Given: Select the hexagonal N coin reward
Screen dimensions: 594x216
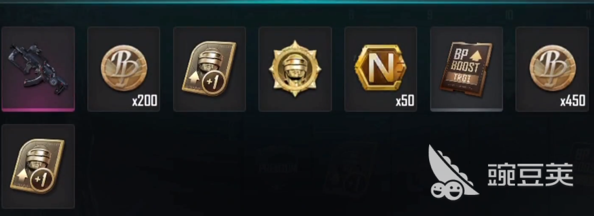Looking at the screenshot, I should coord(380,69).
